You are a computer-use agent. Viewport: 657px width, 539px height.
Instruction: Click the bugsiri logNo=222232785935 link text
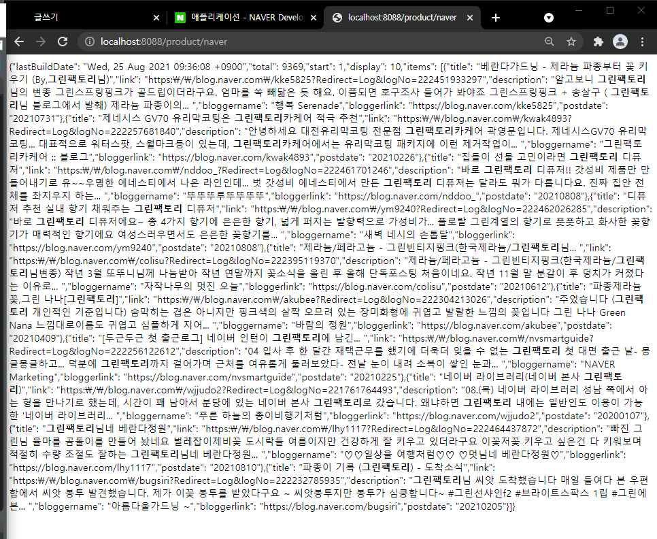point(176,481)
